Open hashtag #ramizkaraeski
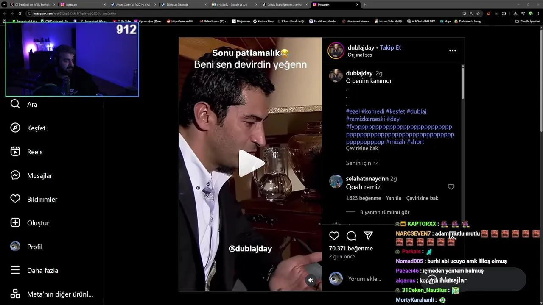The image size is (543, 305). pyautogui.click(x=365, y=119)
